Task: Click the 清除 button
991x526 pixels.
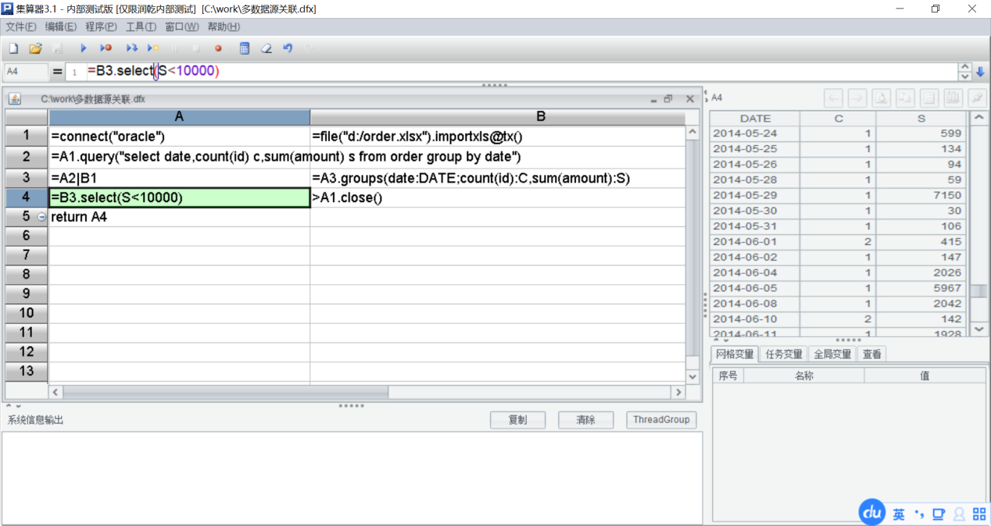Action: 585,420
